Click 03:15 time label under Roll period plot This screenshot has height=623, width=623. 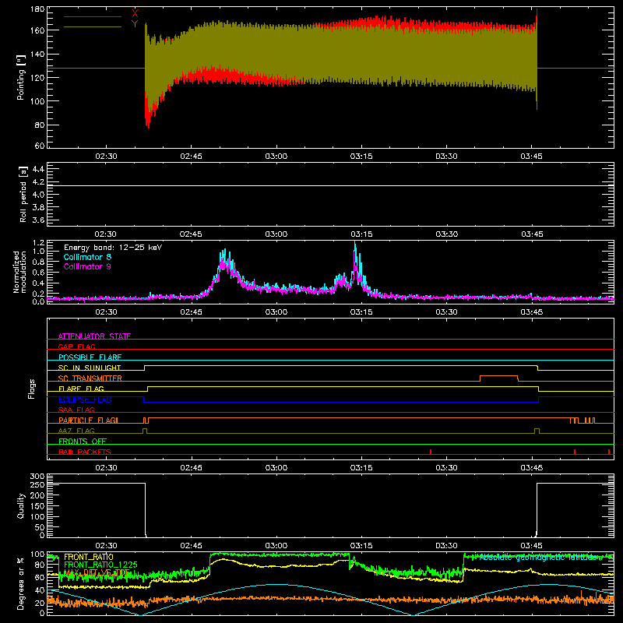tap(361, 234)
